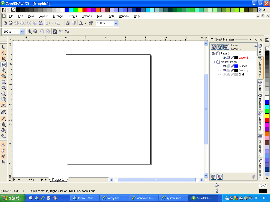
Task: Click Zoom to Page Width icon
Action: [61, 32]
